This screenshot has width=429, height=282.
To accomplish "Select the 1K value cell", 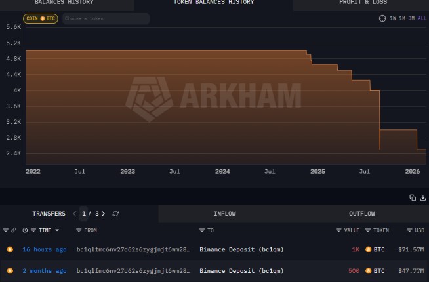I will coord(356,249).
